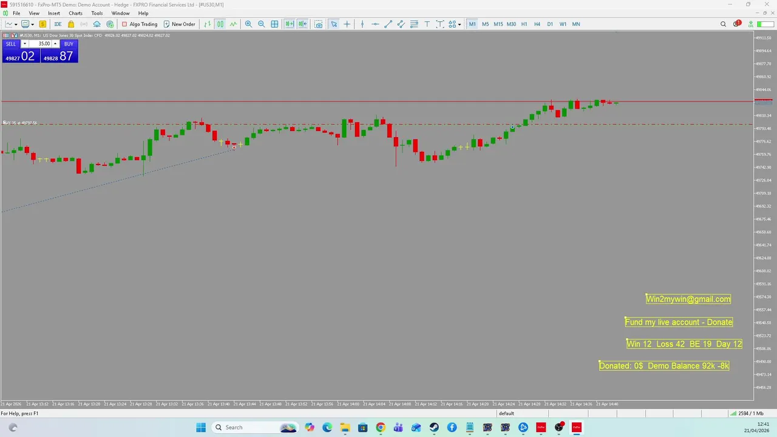Toggle chart auto scroll
This screenshot has width=777, height=437.
[x=290, y=24]
